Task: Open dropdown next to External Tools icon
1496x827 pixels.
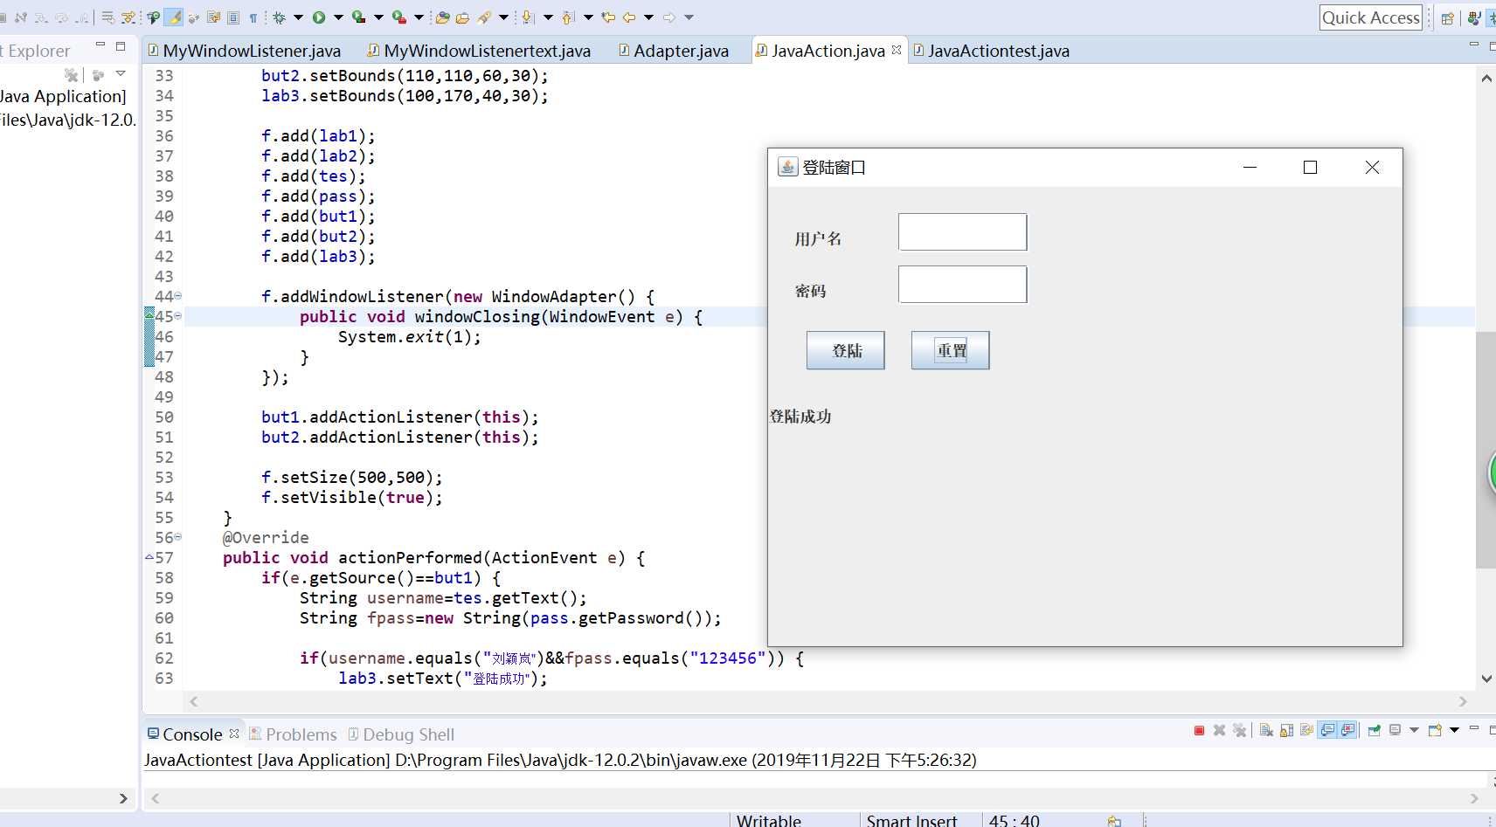Action: click(x=419, y=17)
